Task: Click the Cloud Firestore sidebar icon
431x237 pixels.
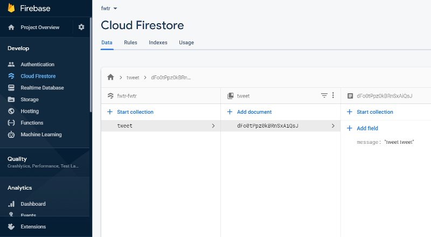Action: pyautogui.click(x=11, y=76)
